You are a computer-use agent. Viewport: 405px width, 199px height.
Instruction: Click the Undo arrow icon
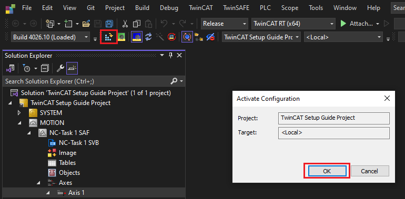tap(164, 24)
